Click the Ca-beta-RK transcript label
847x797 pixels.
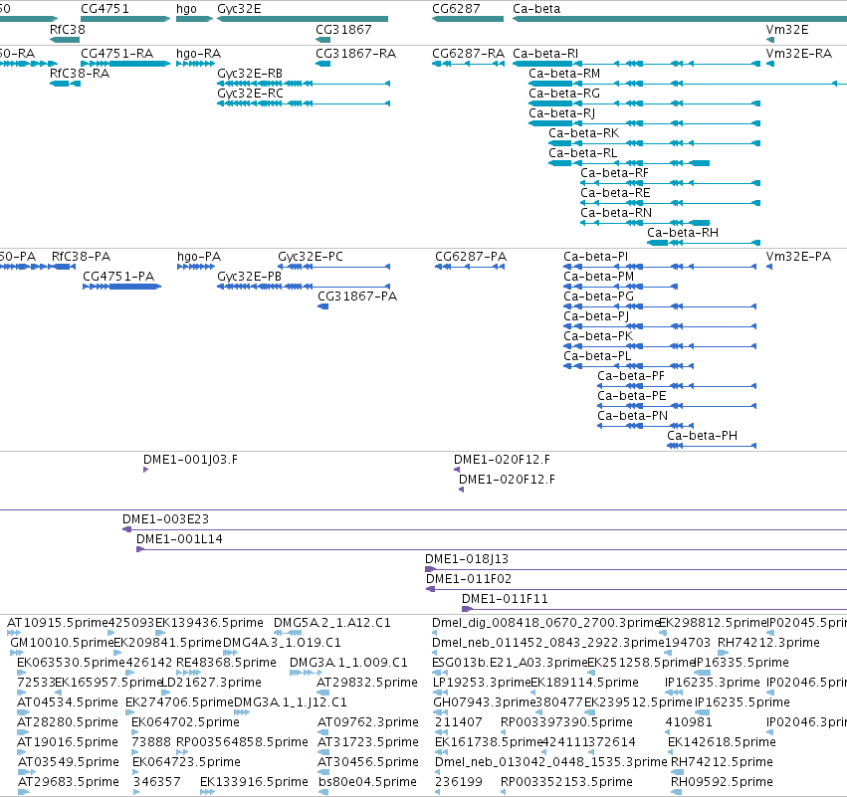583,133
